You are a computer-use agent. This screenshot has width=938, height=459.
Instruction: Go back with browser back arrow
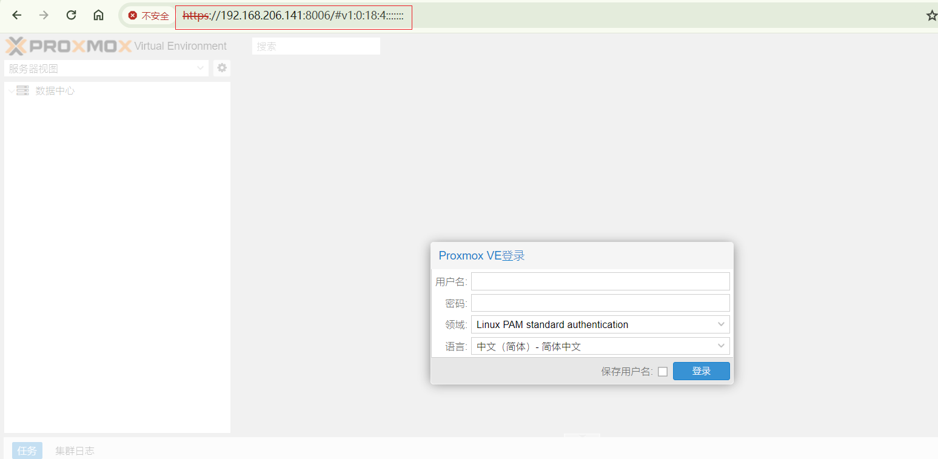(x=17, y=15)
